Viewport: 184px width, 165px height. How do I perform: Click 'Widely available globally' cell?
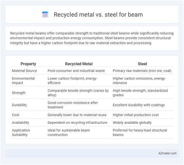click(x=132, y=123)
